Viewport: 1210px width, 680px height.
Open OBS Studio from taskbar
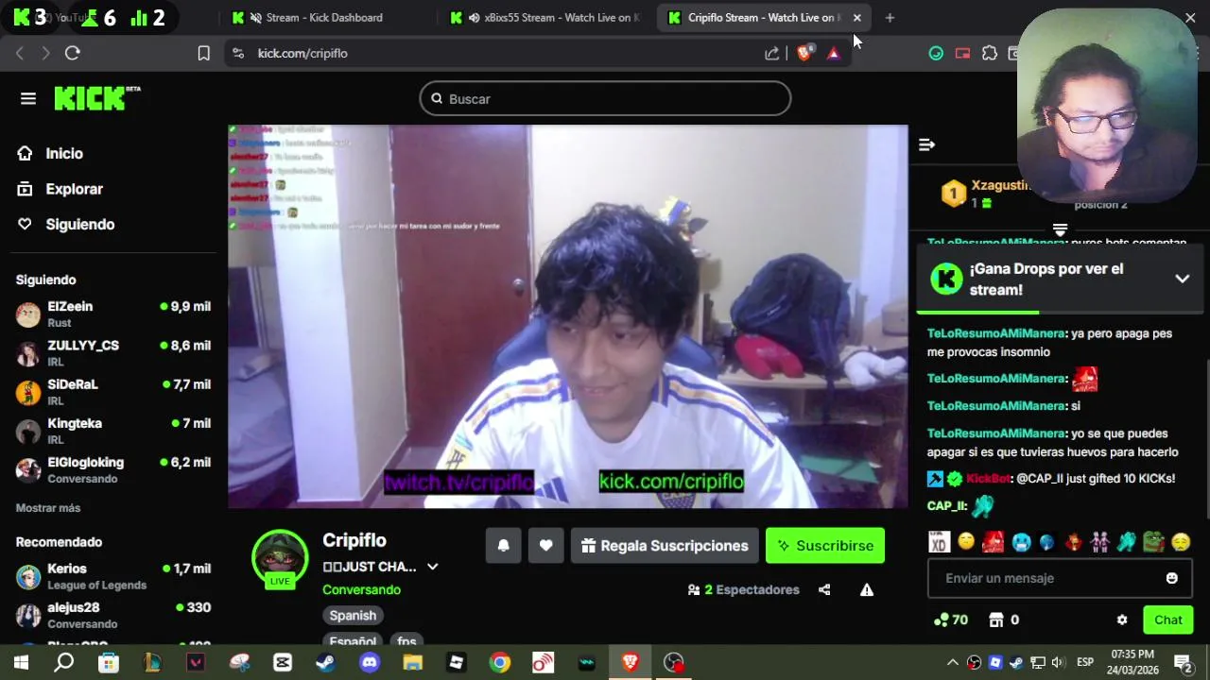pos(673,662)
